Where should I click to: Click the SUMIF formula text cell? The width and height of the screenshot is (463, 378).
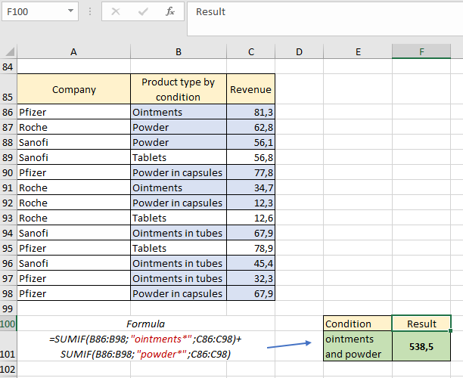click(x=145, y=346)
